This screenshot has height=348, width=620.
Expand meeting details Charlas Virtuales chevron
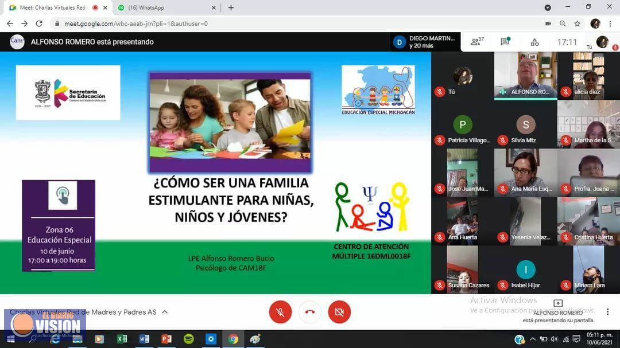165,312
